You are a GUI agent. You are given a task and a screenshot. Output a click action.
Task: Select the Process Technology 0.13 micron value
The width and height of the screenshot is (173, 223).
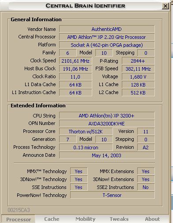(x=86, y=147)
